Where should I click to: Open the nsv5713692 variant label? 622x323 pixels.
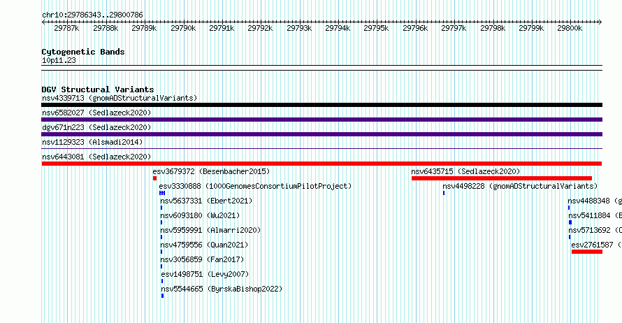595,230
